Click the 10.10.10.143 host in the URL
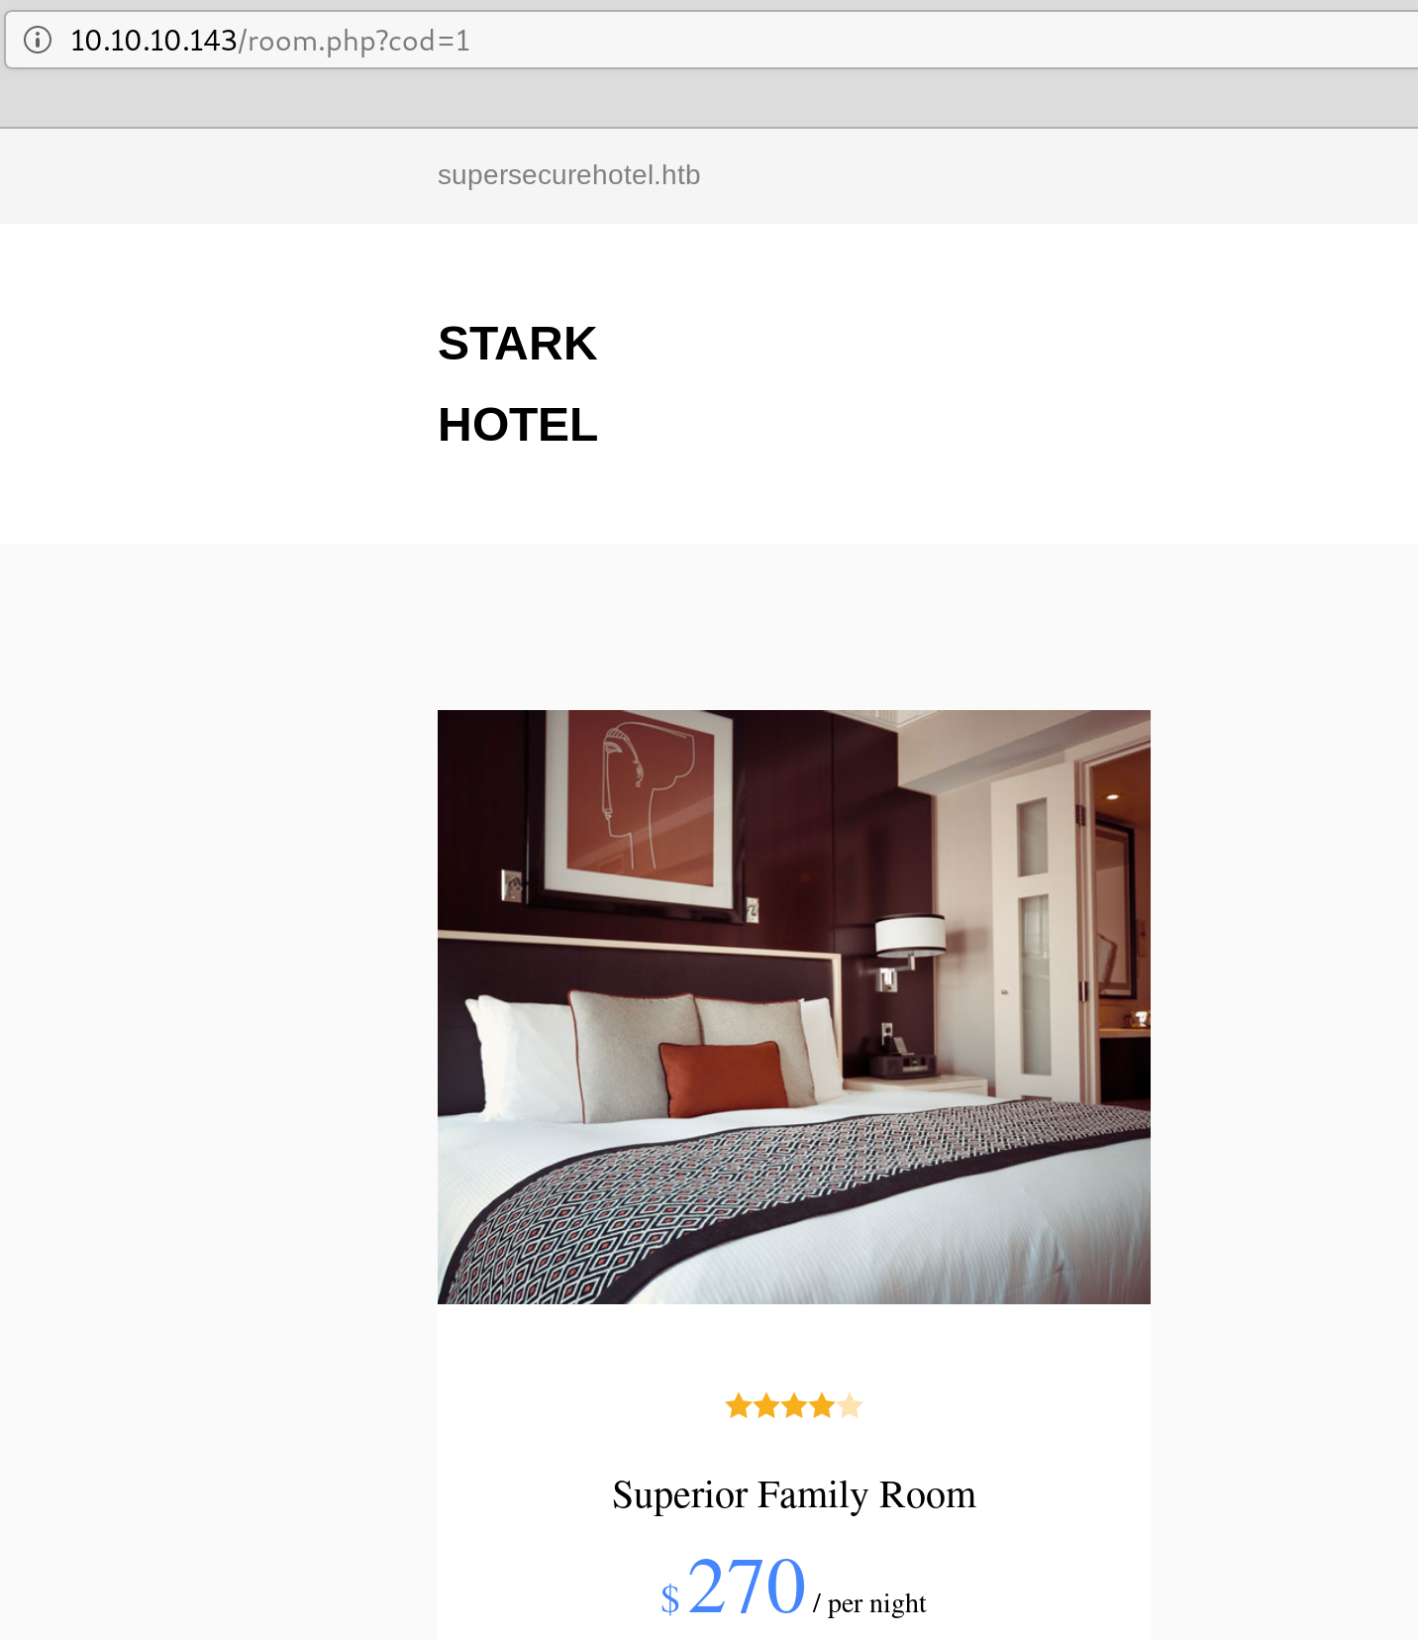The image size is (1418, 1640). (x=153, y=41)
